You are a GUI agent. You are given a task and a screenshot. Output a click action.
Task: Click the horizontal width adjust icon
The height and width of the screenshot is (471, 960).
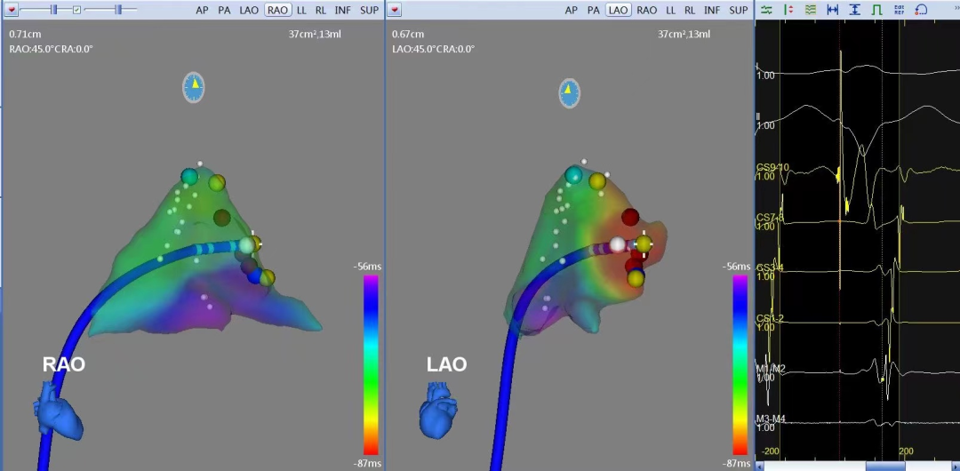(x=833, y=9)
